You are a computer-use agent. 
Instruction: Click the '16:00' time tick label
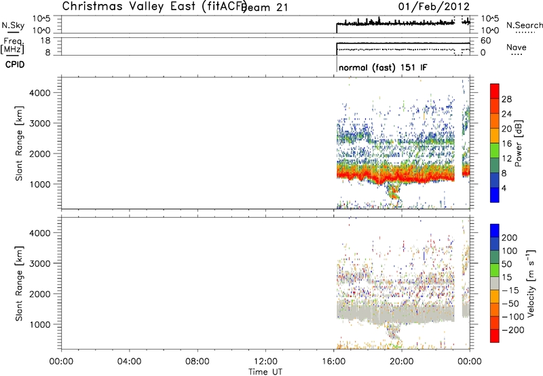[x=333, y=362]
